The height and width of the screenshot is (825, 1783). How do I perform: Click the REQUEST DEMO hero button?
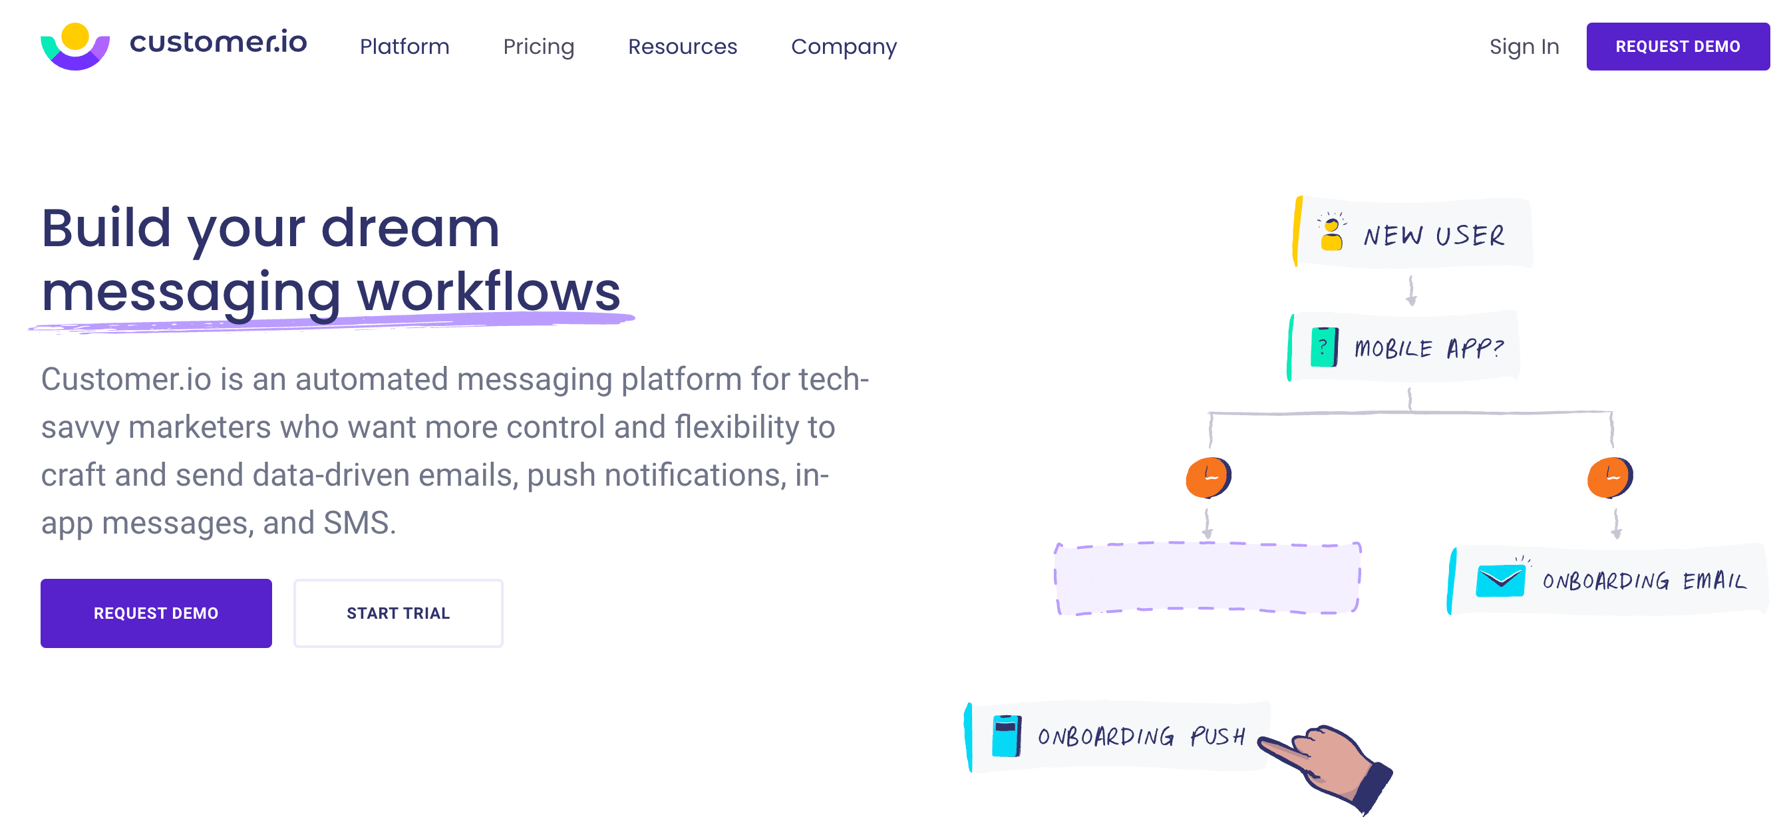(x=156, y=612)
